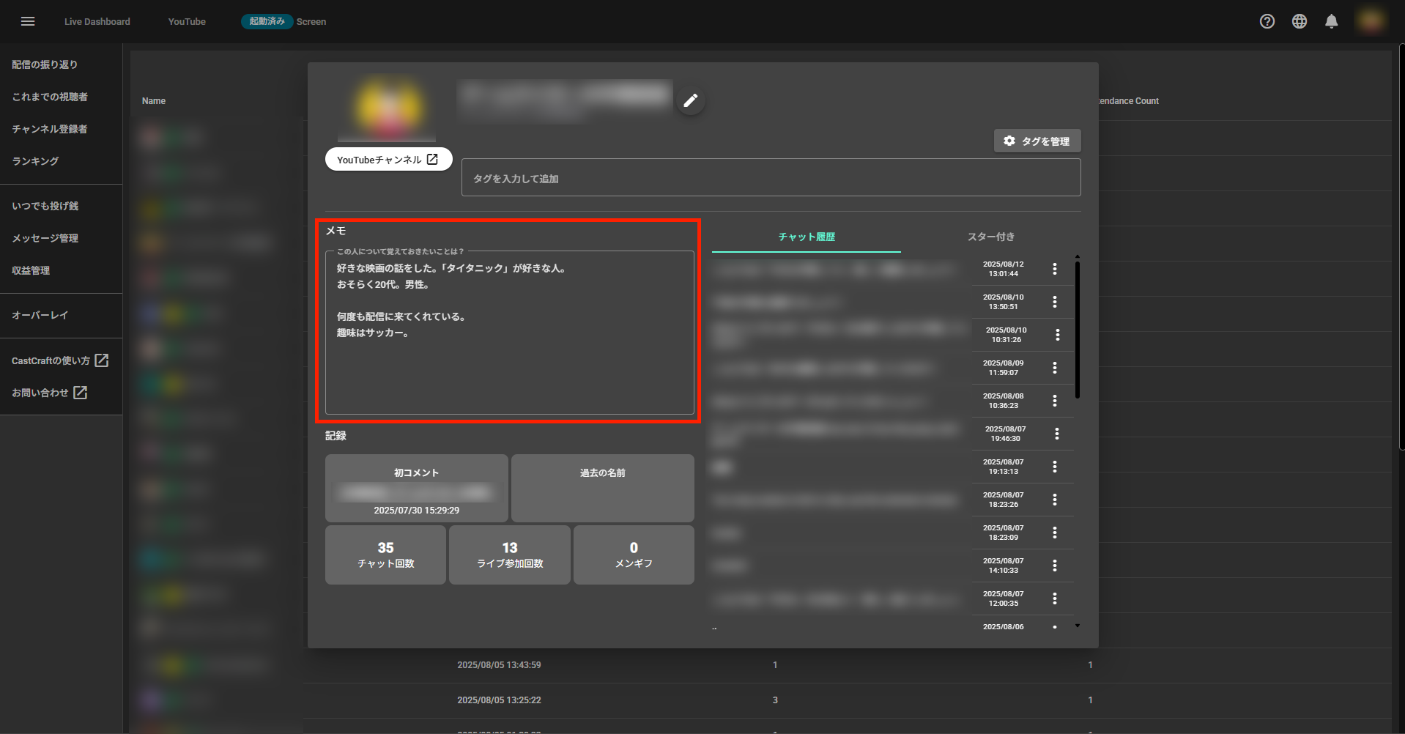Click the 2025/08/05 13:25:22 table cell
The height and width of the screenshot is (734, 1405).
(x=499, y=700)
